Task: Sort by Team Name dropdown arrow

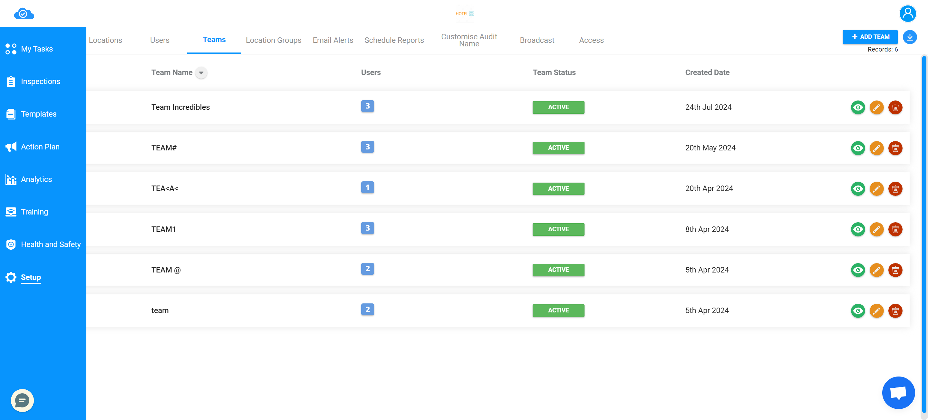Action: [201, 73]
